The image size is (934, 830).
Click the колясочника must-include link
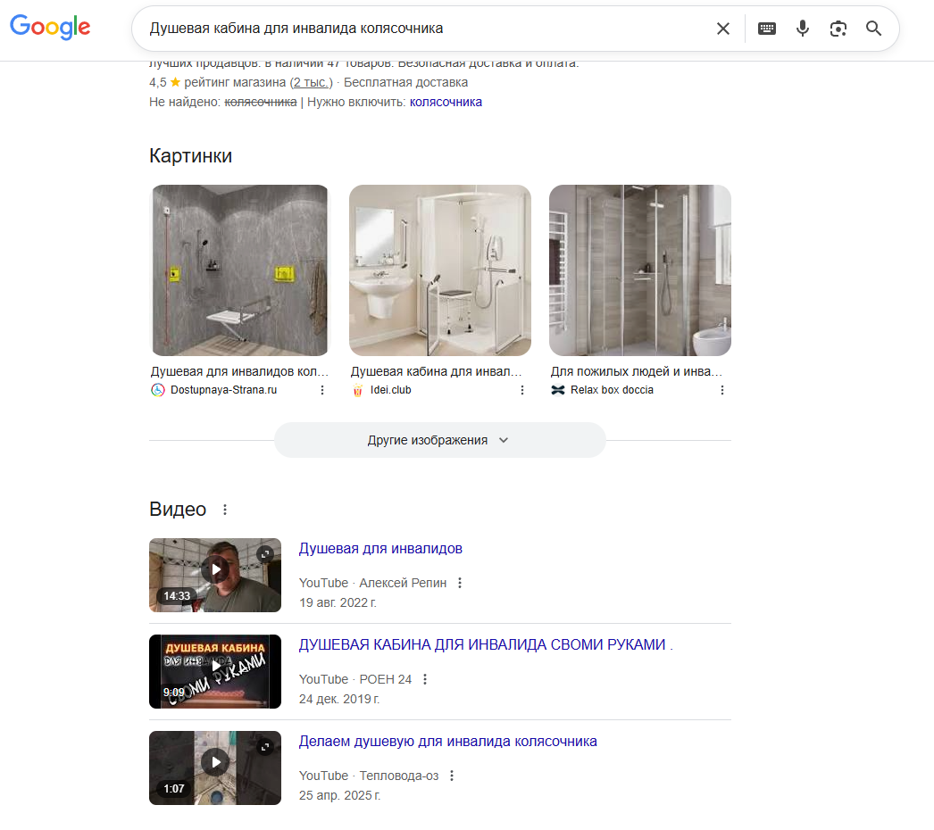pos(446,102)
